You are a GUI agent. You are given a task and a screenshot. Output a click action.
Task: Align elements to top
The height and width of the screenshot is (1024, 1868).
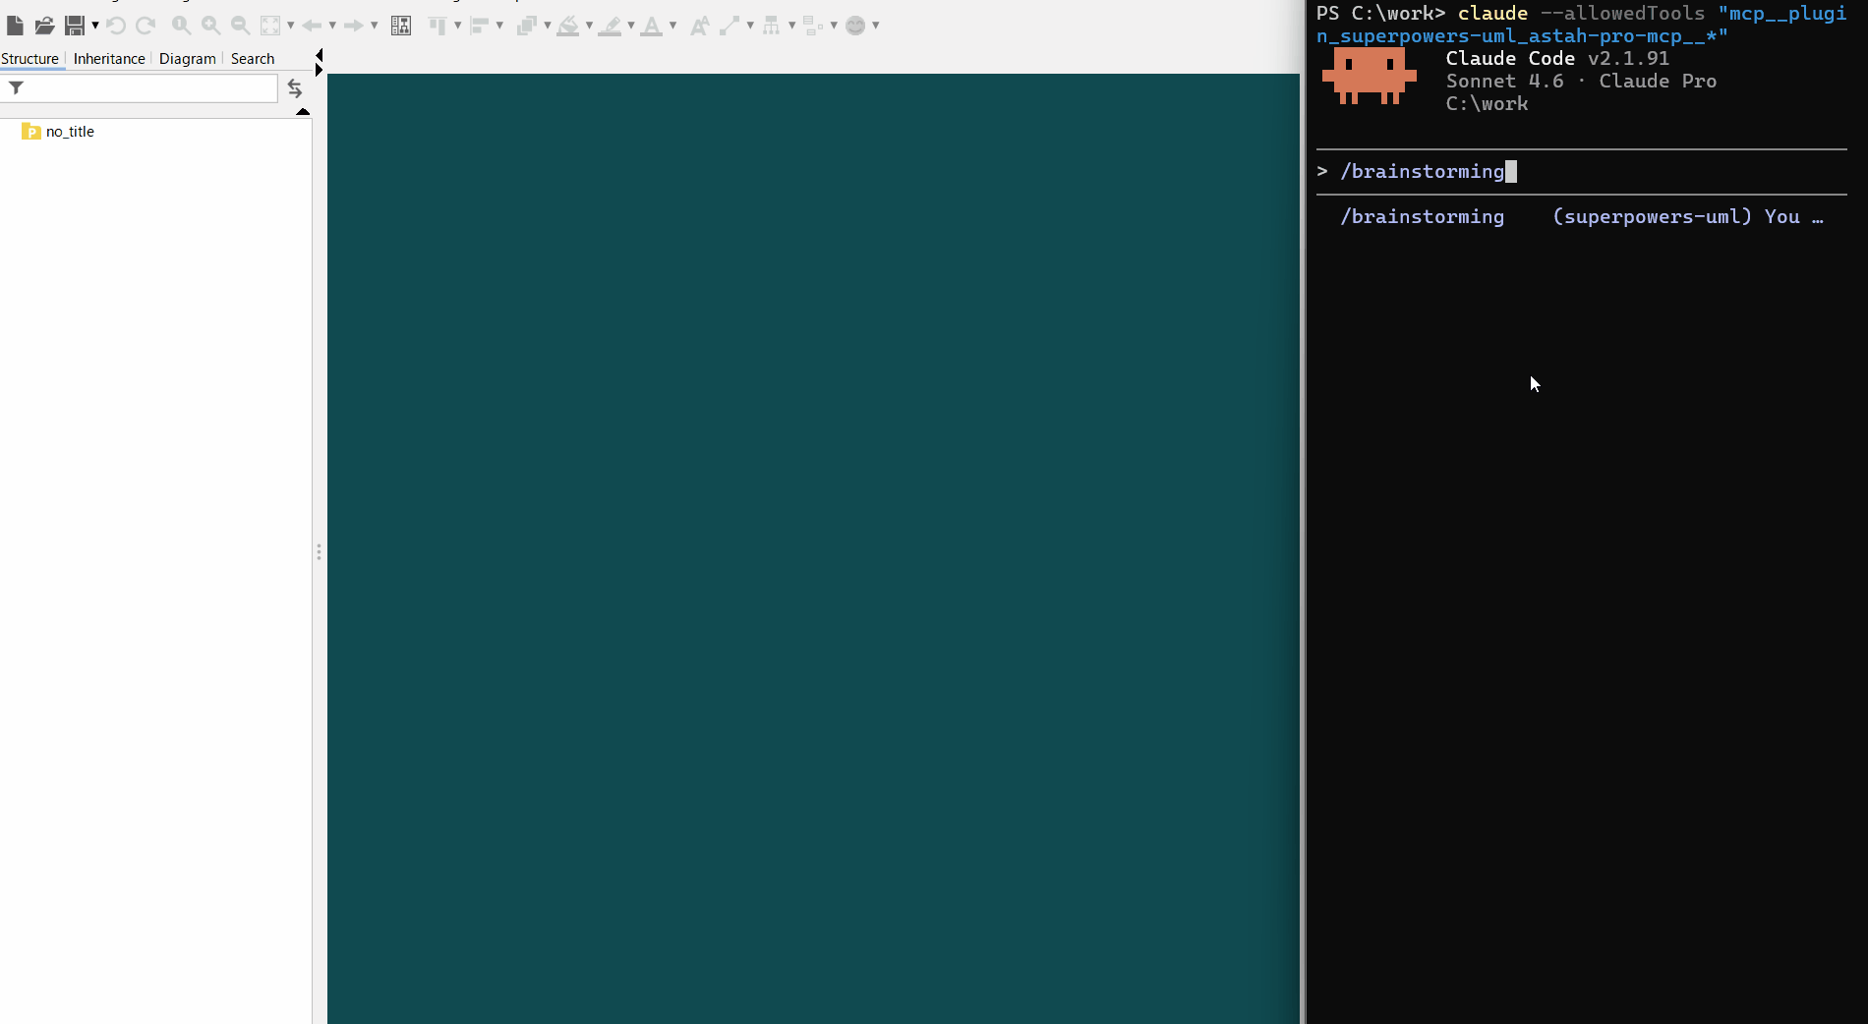click(x=438, y=26)
